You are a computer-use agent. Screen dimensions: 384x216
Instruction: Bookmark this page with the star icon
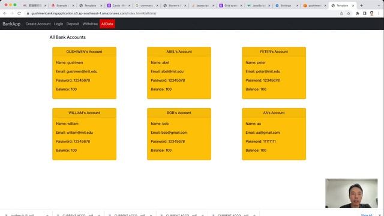tap(349, 13)
